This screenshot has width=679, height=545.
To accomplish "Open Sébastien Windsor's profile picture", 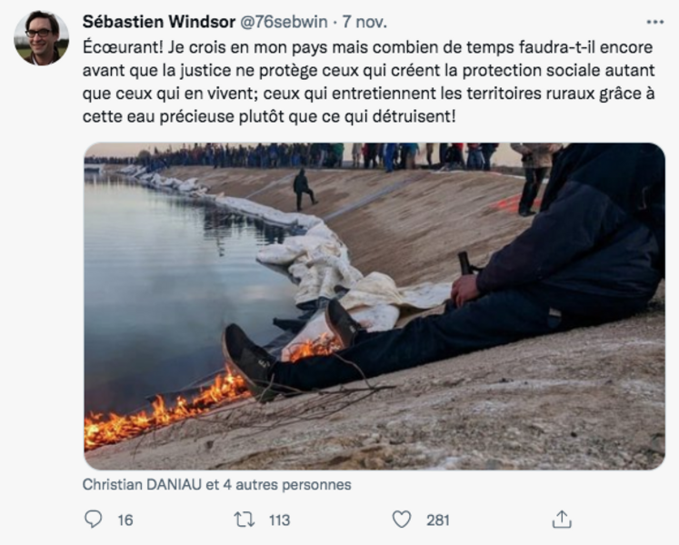I will point(42,38).
